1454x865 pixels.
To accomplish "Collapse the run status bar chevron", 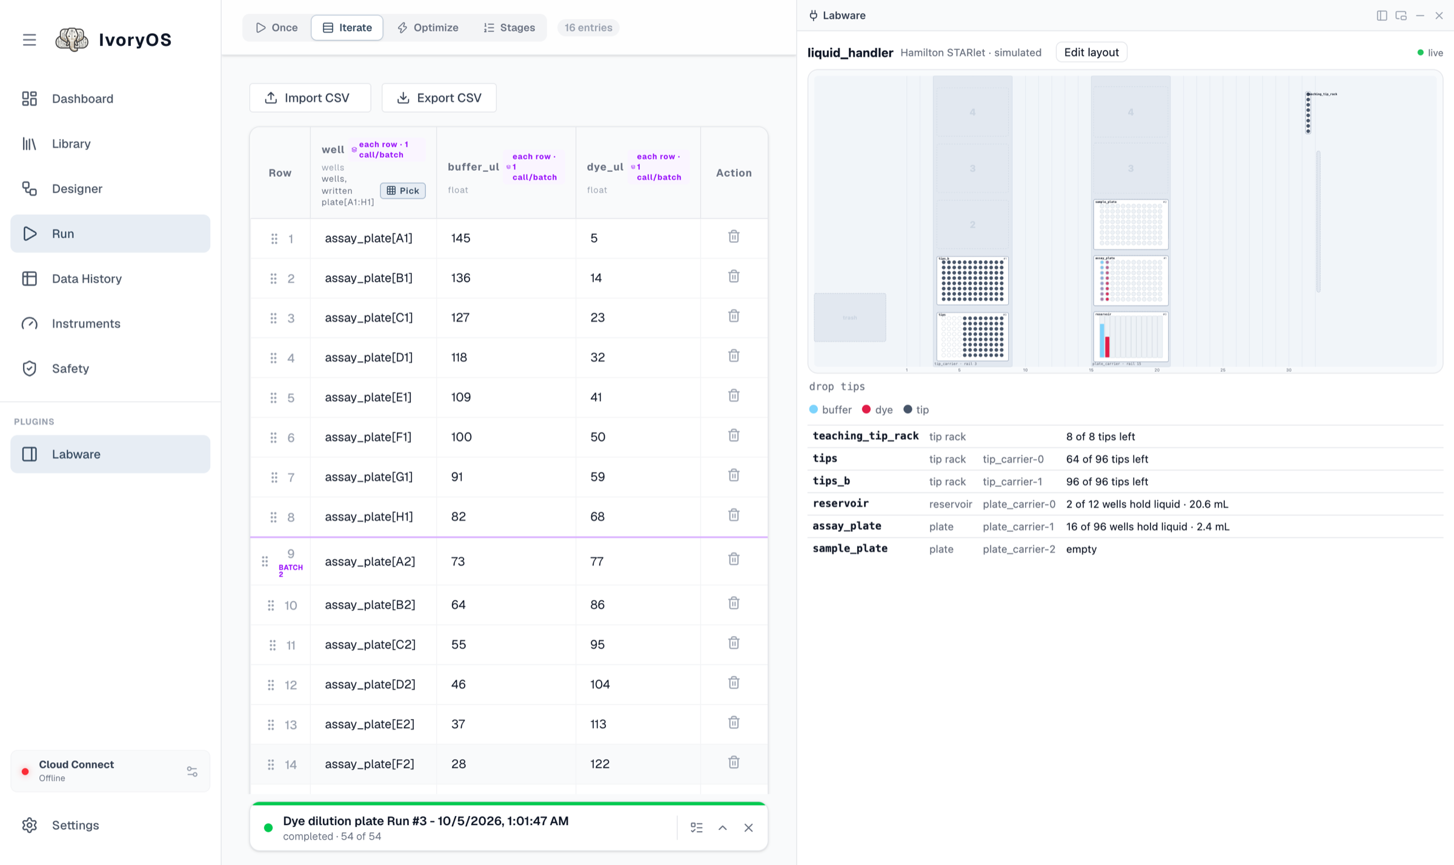I will pyautogui.click(x=723, y=827).
